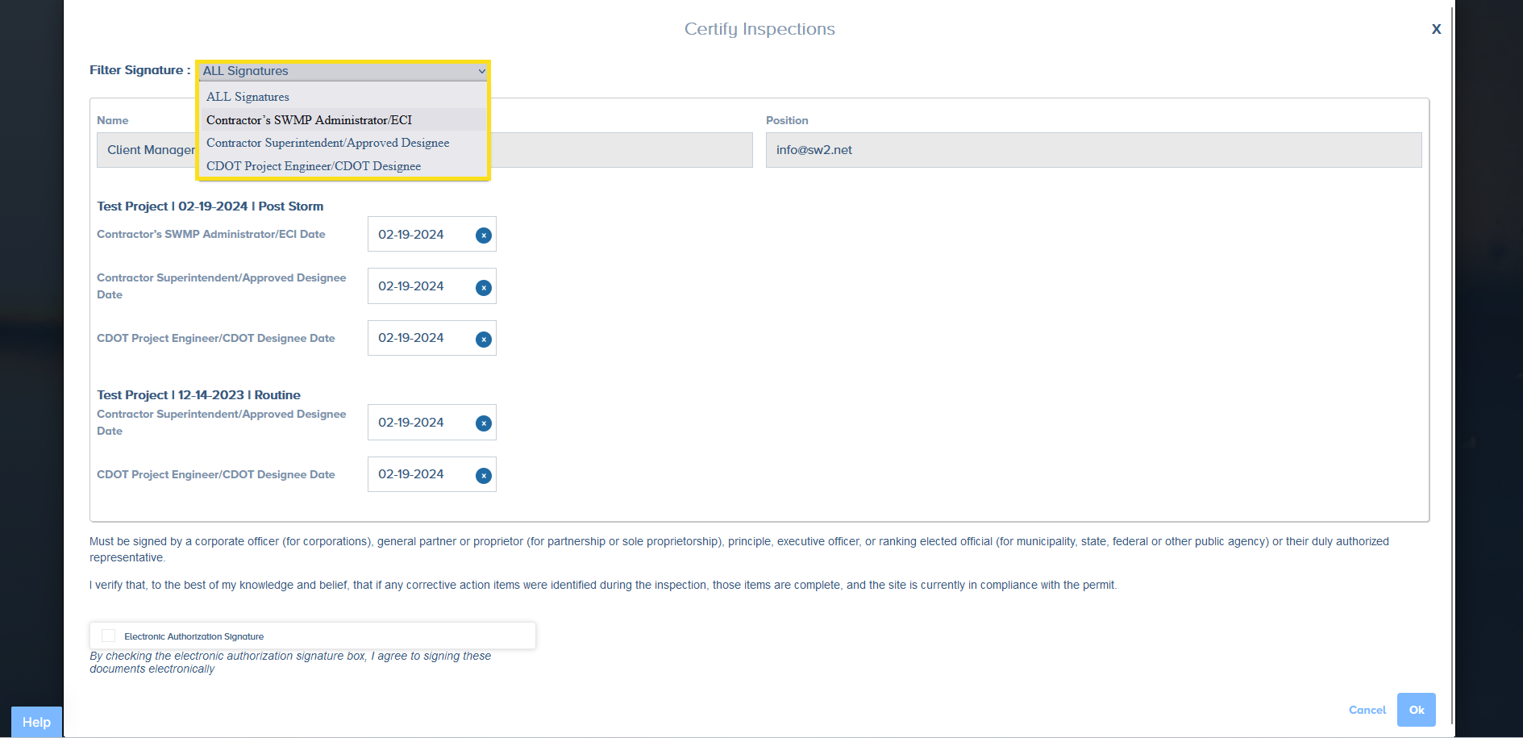The width and height of the screenshot is (1523, 738).
Task: Edit Post Storm SWMP Administrator date field
Action: pos(419,235)
